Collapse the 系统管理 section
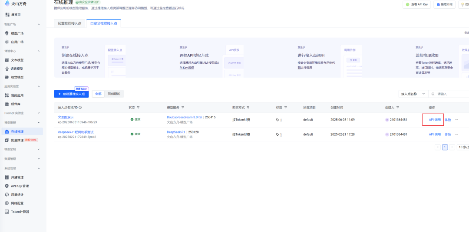Viewport: 469px width, 232px height. point(39,168)
